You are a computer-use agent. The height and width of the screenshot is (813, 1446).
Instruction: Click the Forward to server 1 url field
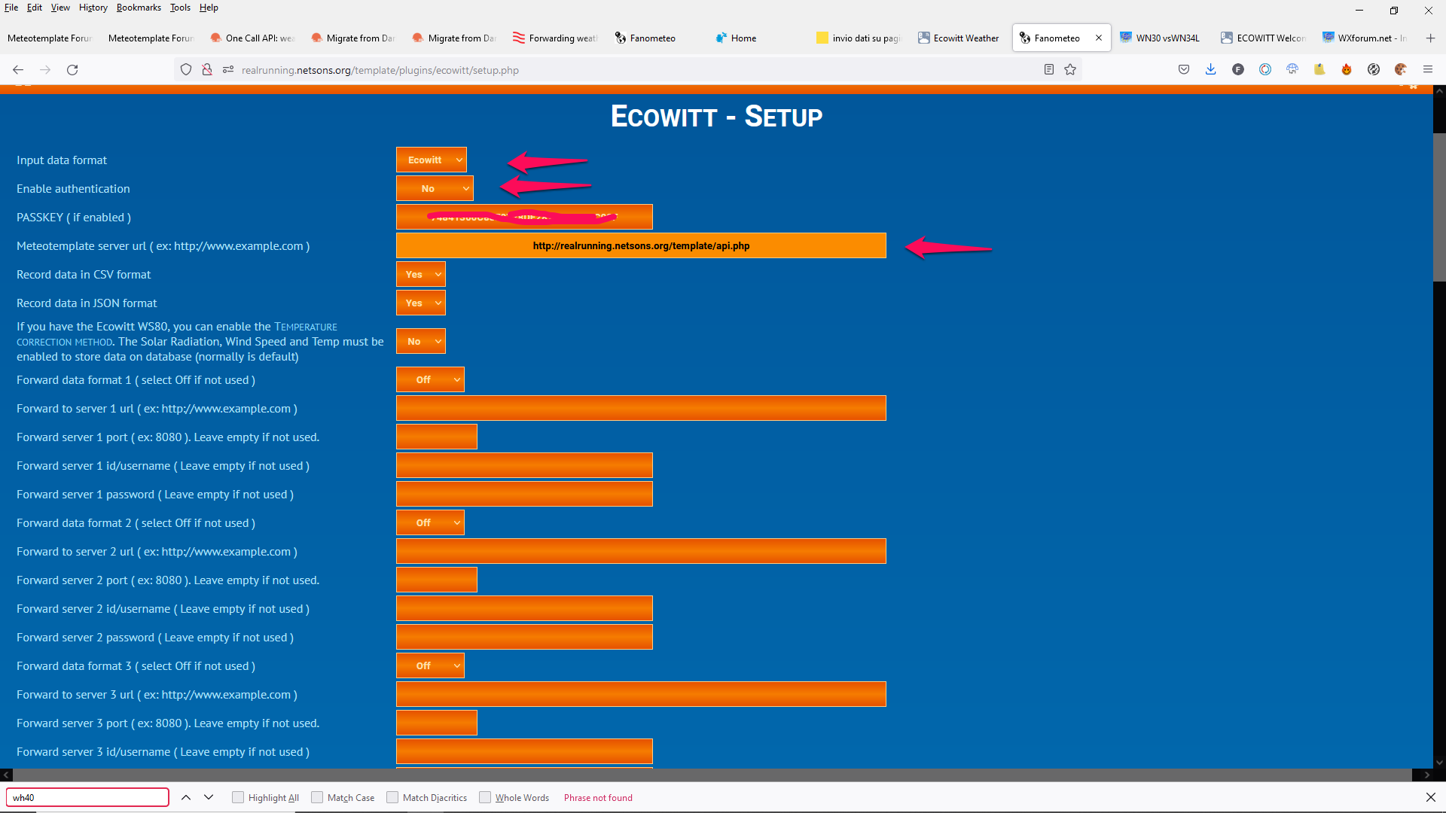641,408
